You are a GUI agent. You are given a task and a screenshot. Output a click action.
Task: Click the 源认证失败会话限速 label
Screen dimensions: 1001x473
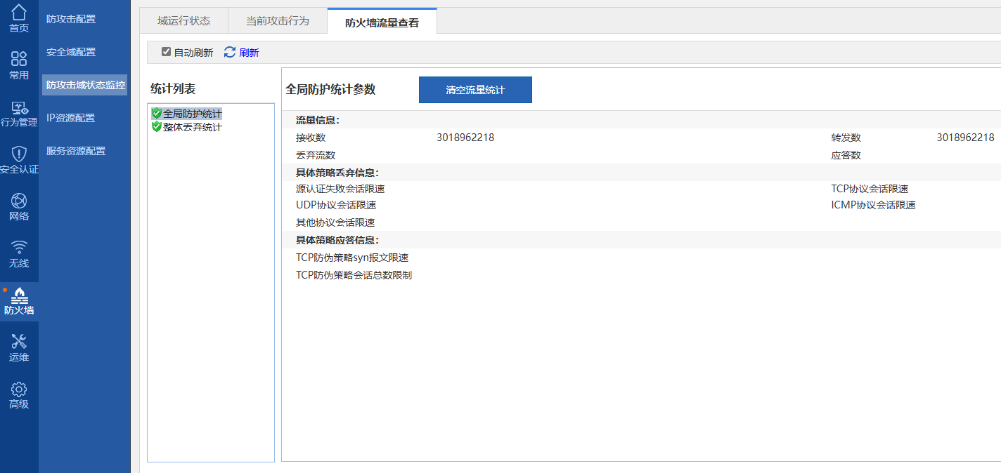340,189
